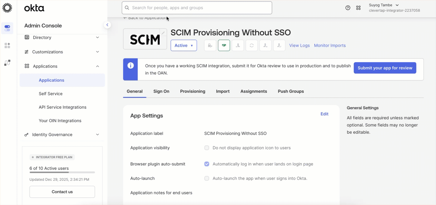
Task: Enable 'Auto-launch the app when user signs into Okta'
Action: [x=207, y=178]
